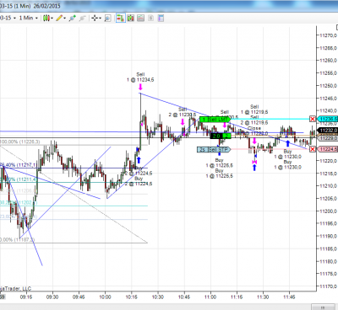Toggle the Chart Trader panel icon
The image size is (338, 310).
click(x=121, y=19)
